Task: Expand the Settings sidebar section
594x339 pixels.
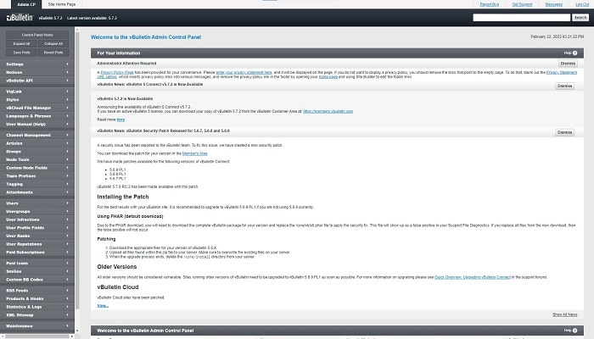Action: click(x=37, y=64)
